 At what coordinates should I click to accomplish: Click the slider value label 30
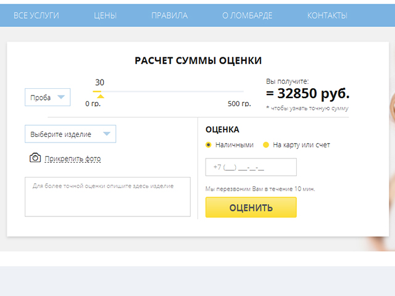click(x=100, y=82)
